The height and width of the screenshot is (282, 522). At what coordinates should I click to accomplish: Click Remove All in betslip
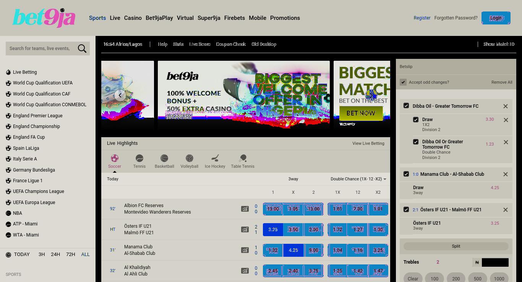[502, 82]
